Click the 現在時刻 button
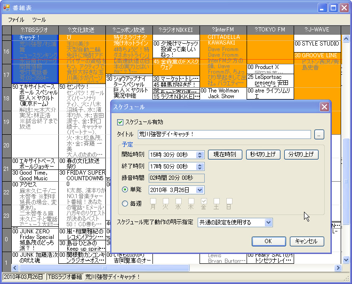Screen dimensions: 352x284 tap(225, 154)
